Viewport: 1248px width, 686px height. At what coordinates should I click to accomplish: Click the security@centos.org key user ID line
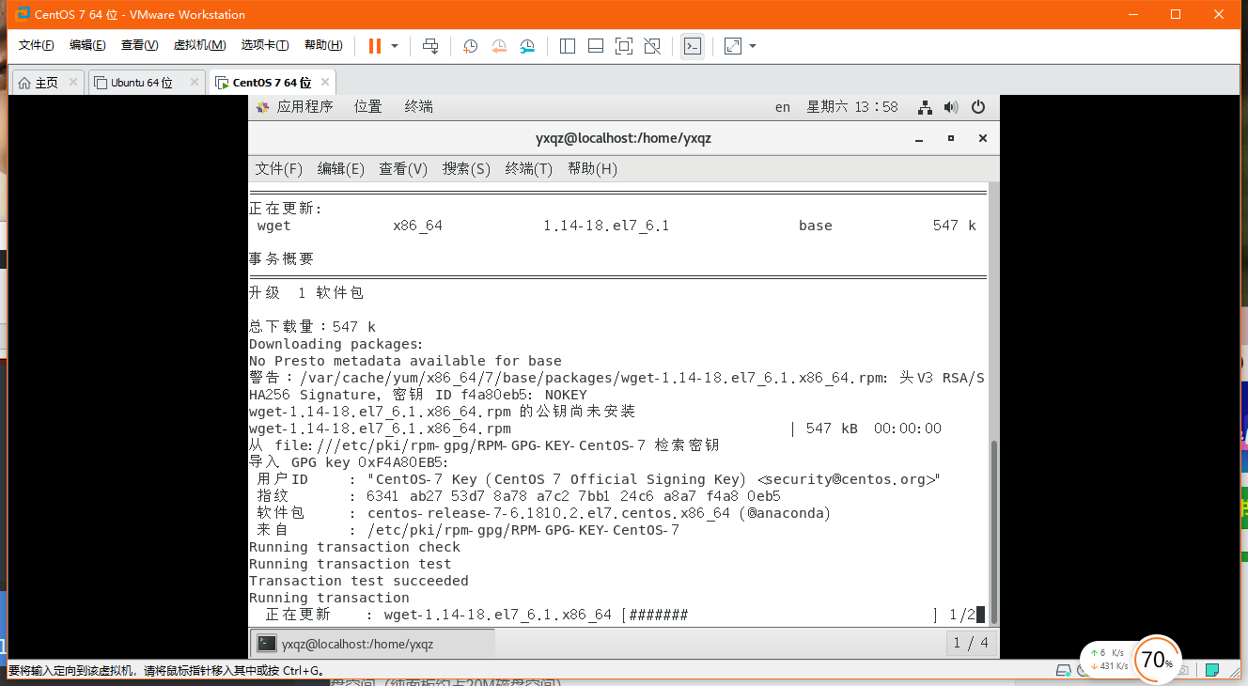click(599, 479)
